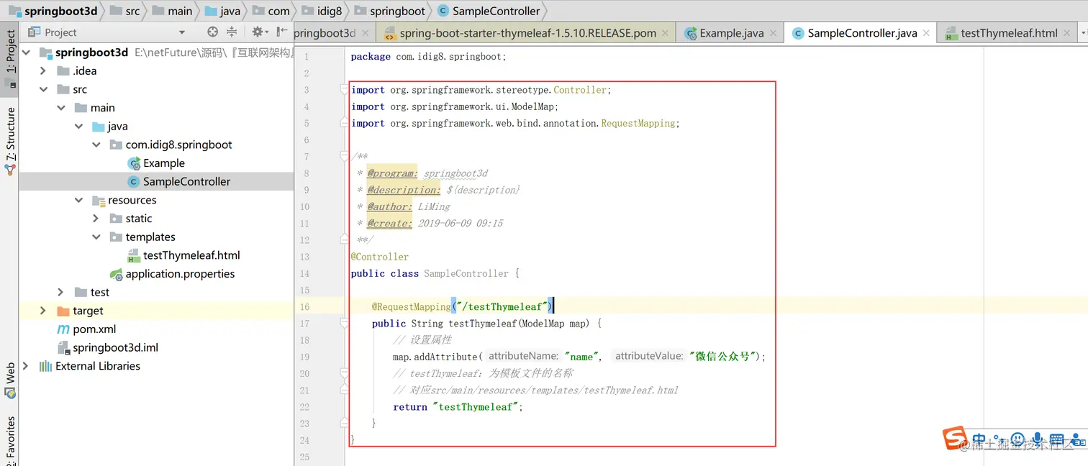The height and width of the screenshot is (466, 1088).
Task: Collapse the springboot3d root project node
Action: [x=26, y=52]
